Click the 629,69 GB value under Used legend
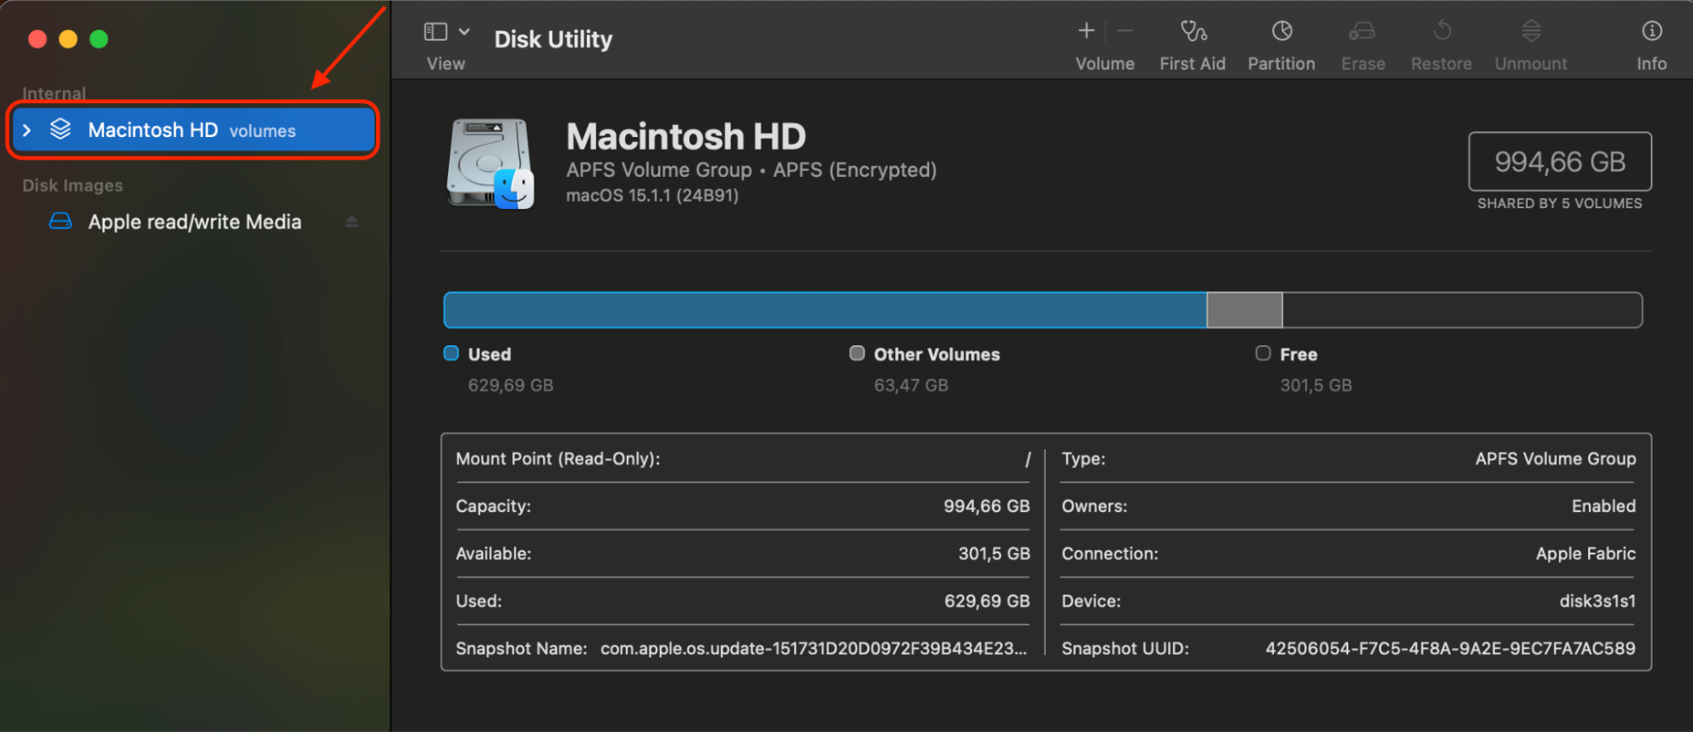The width and height of the screenshot is (1693, 732). [511, 386]
